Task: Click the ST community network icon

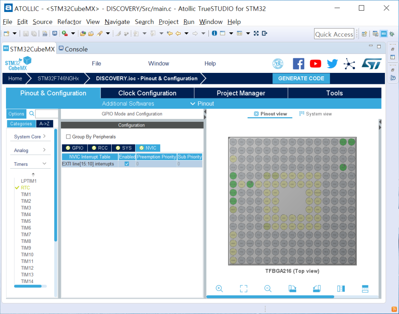Action: [349, 63]
